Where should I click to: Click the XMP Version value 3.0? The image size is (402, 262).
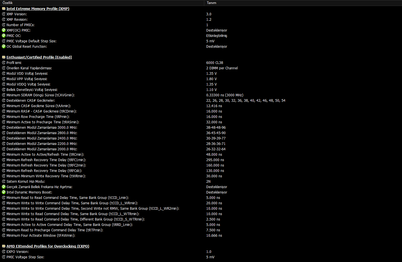[209, 14]
